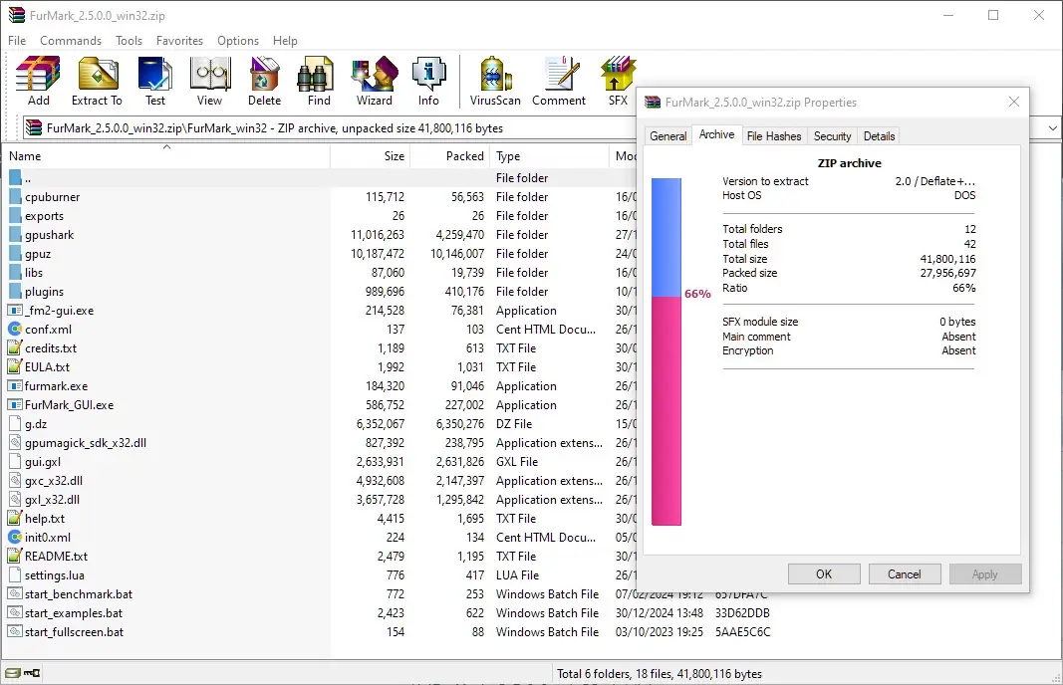
Task: Expand the archive path dropdown arrow
Action: [x=1052, y=128]
